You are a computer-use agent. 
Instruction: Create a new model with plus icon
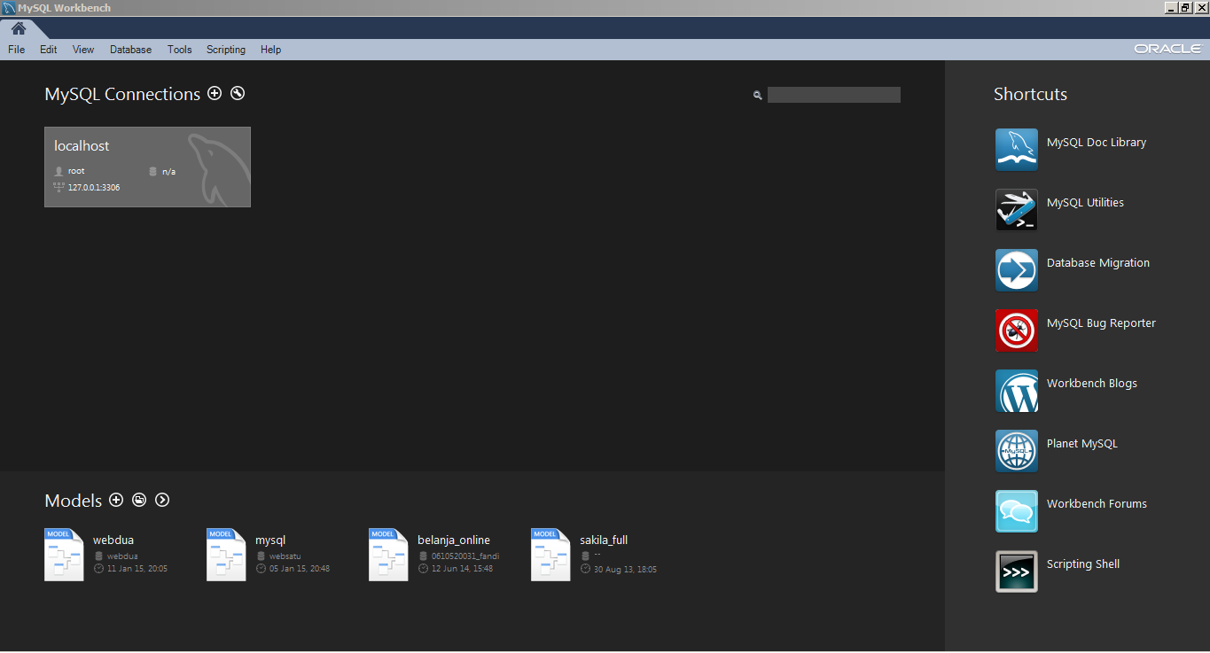coord(116,500)
